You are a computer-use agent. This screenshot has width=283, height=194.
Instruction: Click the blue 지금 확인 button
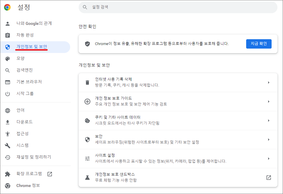[x=259, y=44]
